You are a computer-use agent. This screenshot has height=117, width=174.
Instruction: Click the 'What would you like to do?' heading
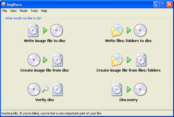(x=23, y=18)
